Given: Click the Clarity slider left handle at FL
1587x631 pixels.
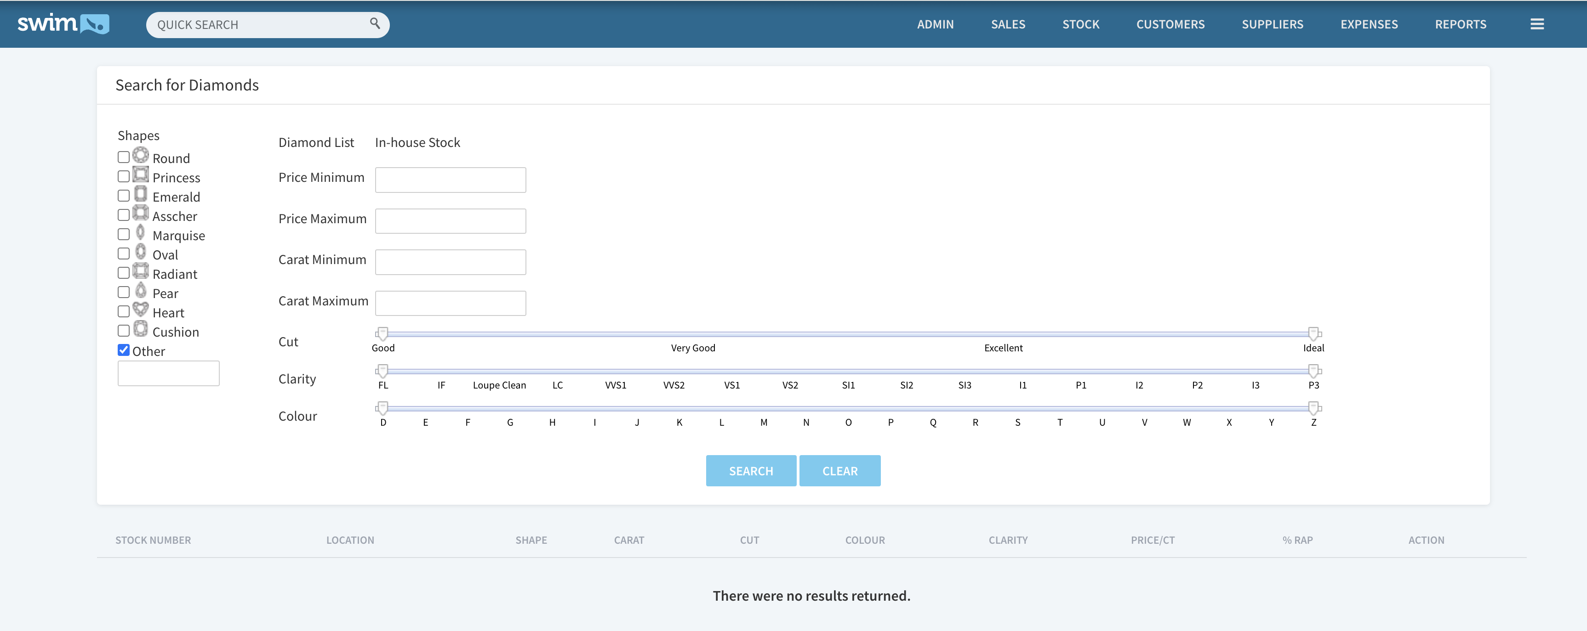Looking at the screenshot, I should 382,371.
